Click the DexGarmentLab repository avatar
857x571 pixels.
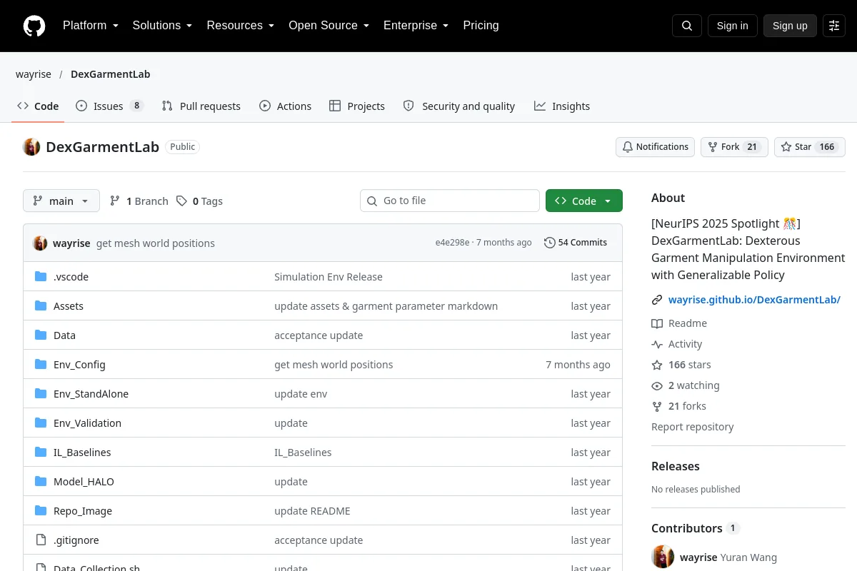coord(31,147)
